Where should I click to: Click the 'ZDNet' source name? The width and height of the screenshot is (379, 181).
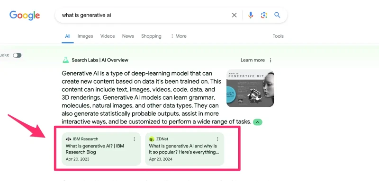pos(162,139)
